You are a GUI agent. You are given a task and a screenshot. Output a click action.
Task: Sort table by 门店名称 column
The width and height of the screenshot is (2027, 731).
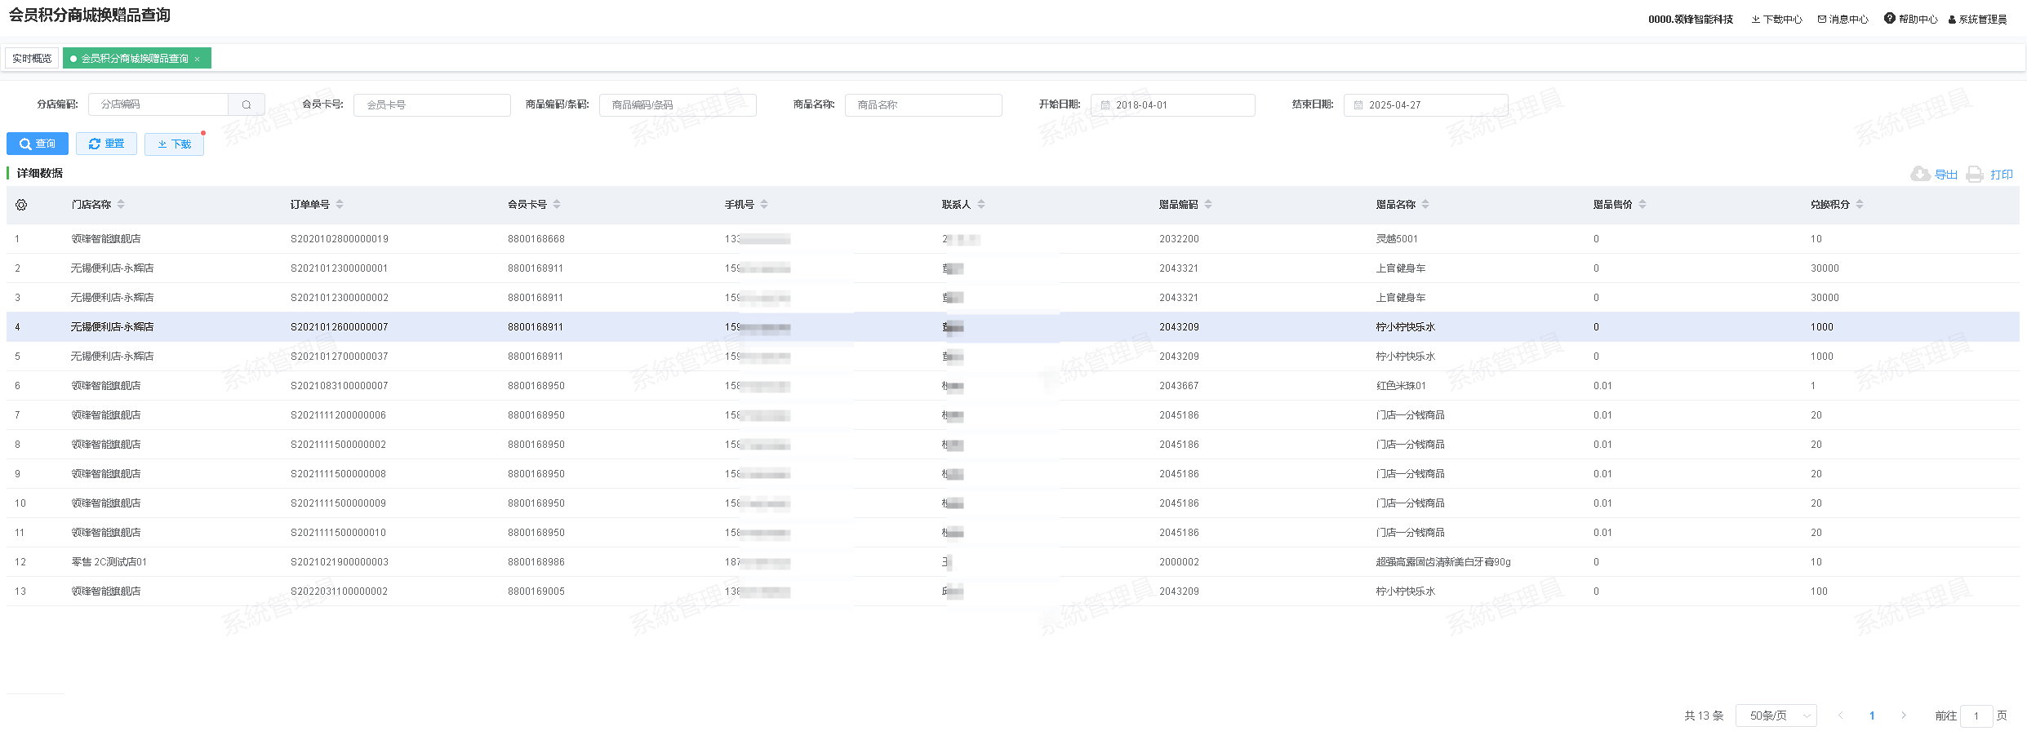(121, 204)
